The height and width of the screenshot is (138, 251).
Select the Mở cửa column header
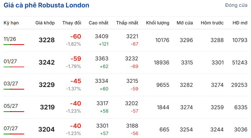[185, 23]
